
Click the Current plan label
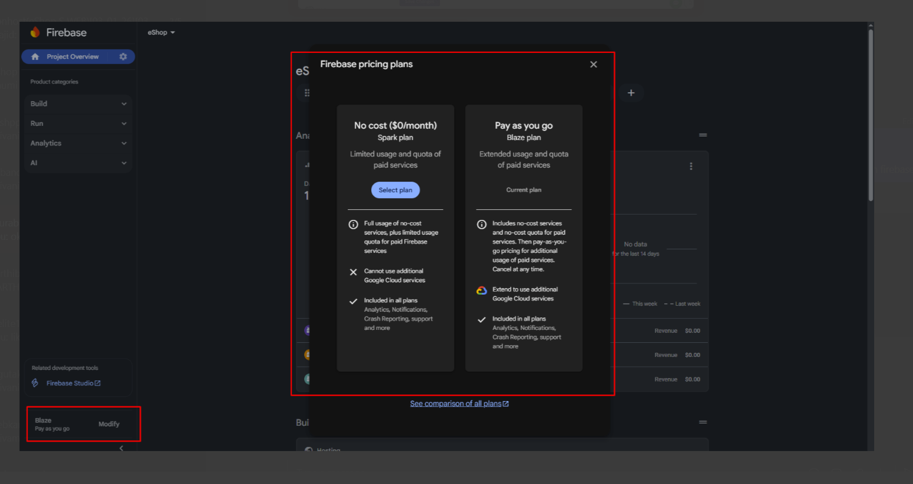coord(524,190)
